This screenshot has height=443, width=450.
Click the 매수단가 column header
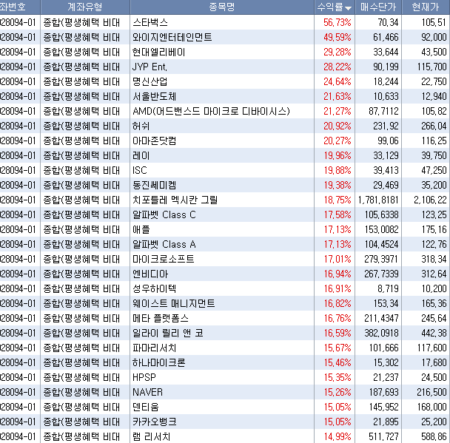(x=380, y=7)
